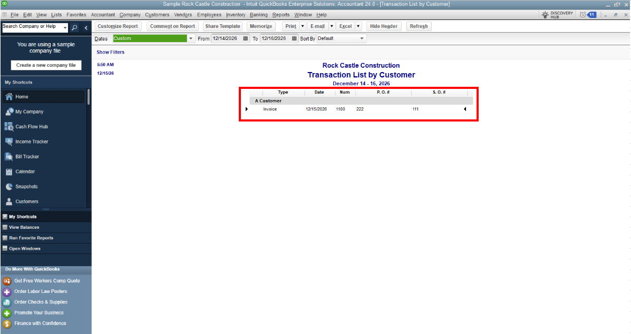
Task: Click Customize Report button
Action: (x=118, y=26)
